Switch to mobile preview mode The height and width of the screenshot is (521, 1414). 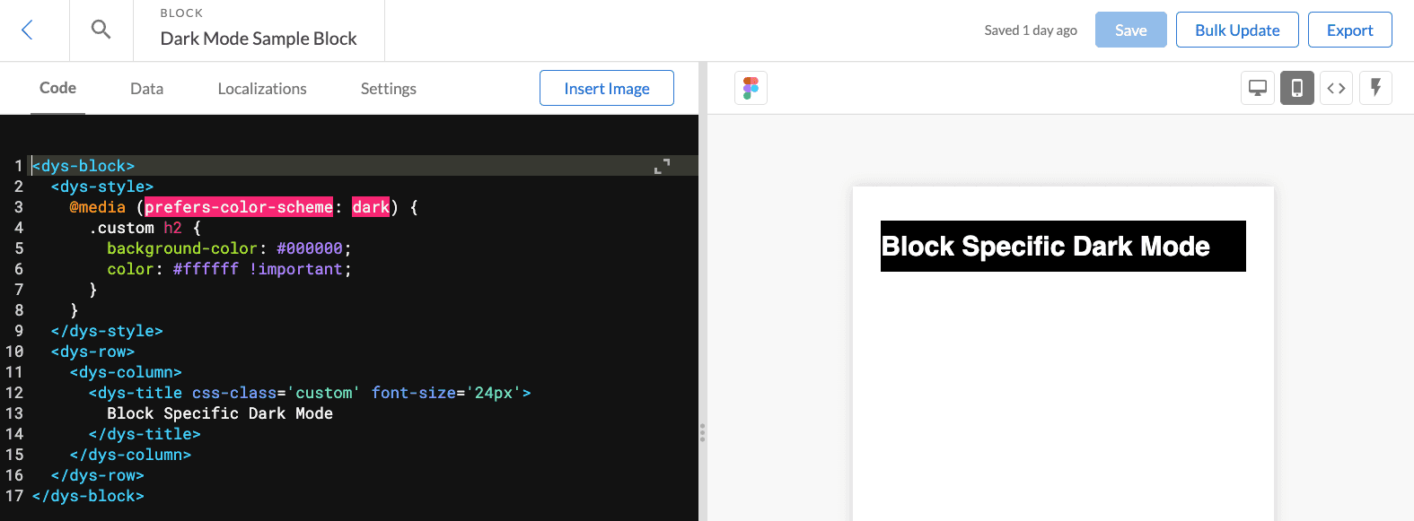click(x=1297, y=88)
